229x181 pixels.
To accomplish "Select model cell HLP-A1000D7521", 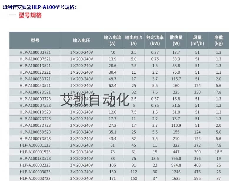I will (35, 59).
